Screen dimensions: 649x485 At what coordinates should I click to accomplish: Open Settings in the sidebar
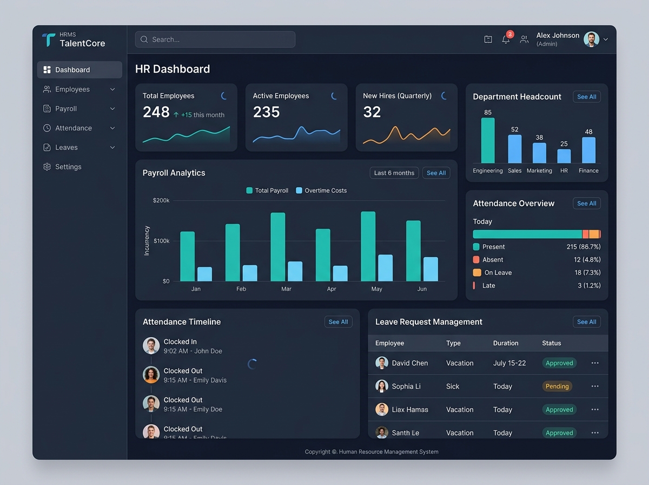[80, 167]
